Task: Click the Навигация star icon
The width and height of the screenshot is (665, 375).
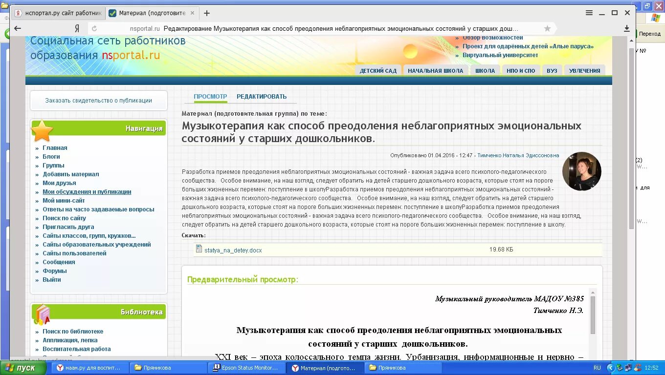Action: [42, 130]
